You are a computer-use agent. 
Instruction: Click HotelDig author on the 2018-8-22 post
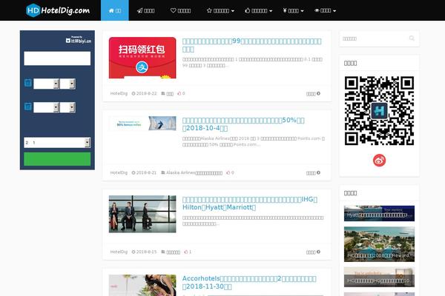pos(119,93)
